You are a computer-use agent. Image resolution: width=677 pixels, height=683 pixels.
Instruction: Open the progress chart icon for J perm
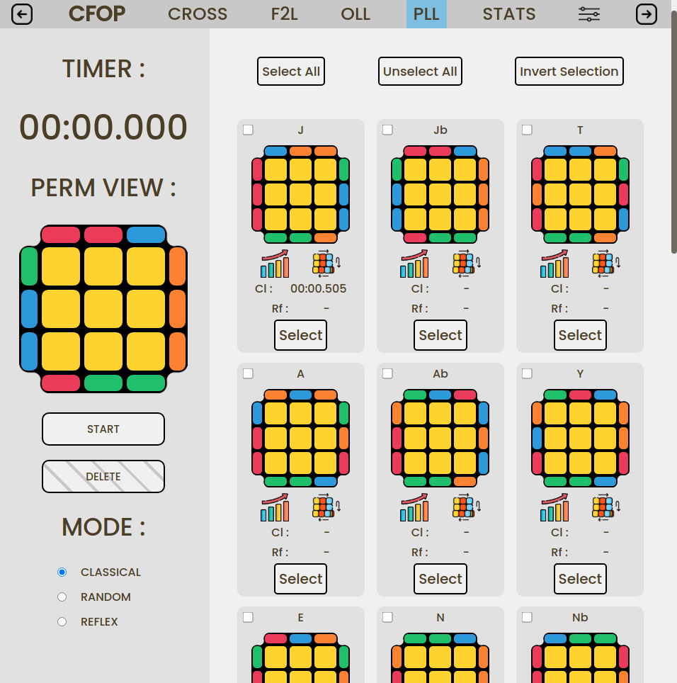click(x=275, y=264)
